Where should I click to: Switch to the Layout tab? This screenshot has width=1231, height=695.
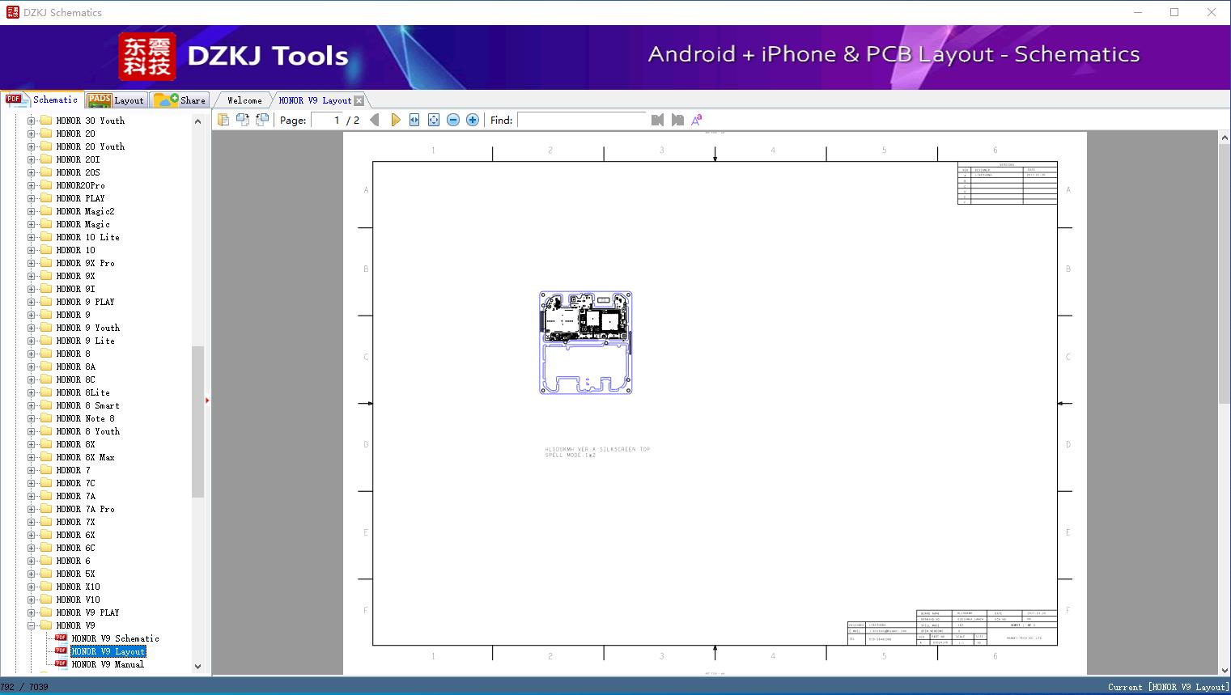click(116, 100)
